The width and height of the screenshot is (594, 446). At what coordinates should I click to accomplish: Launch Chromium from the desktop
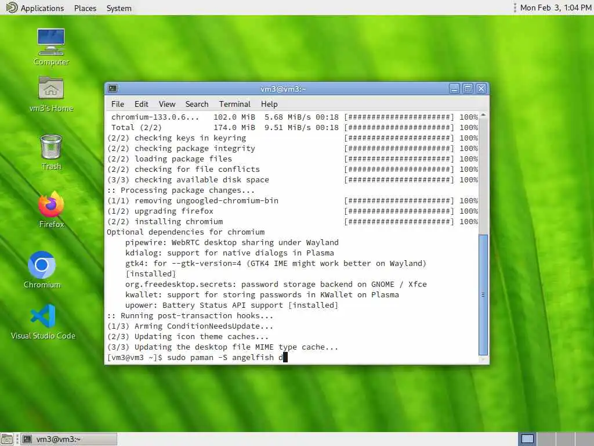point(42,269)
